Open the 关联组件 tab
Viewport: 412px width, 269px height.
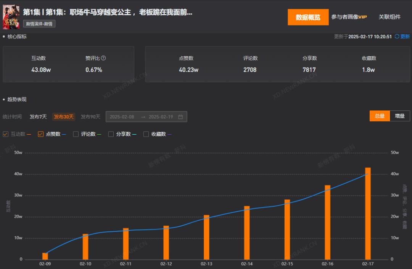coord(389,17)
